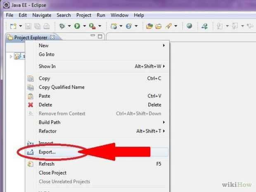Choose Paste from the context menu
The width and height of the screenshot is (256, 192).
(97, 96)
